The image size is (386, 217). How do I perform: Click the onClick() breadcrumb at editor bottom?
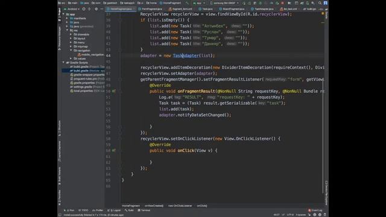pyautogui.click(x=202, y=206)
